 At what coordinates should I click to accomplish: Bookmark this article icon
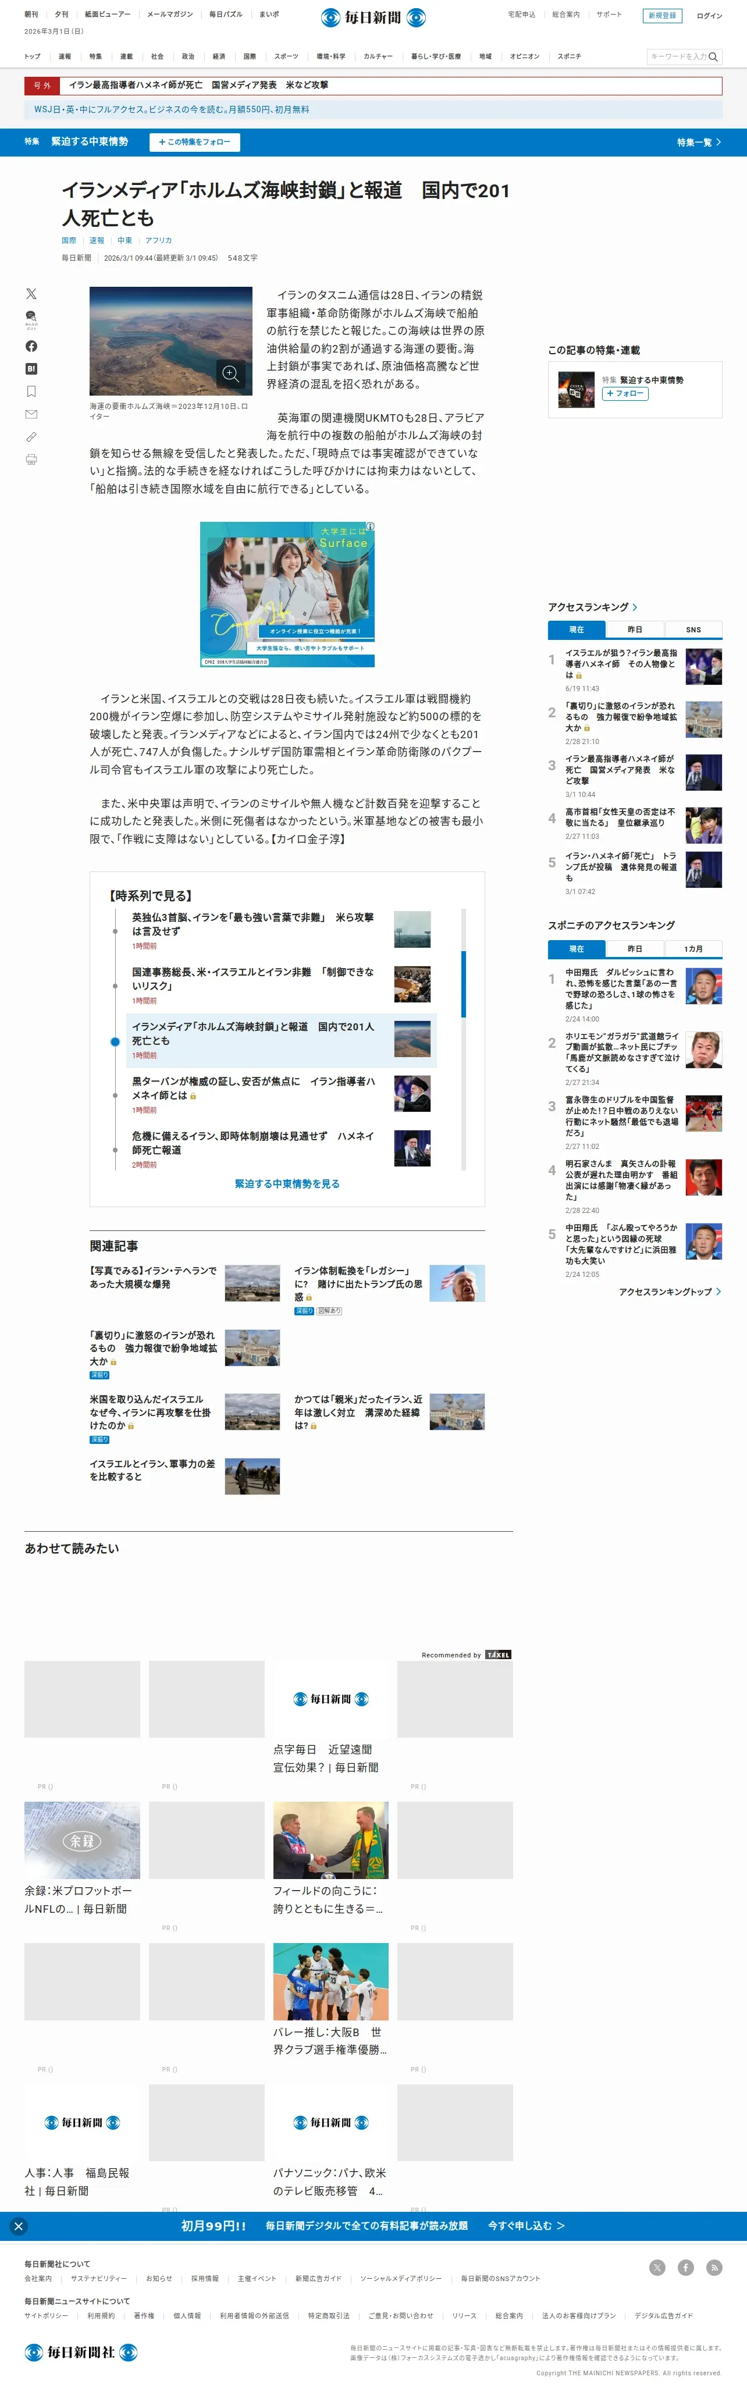pos(31,392)
